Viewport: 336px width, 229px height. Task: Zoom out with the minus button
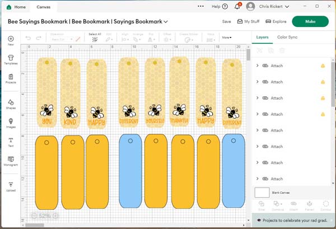34,216
